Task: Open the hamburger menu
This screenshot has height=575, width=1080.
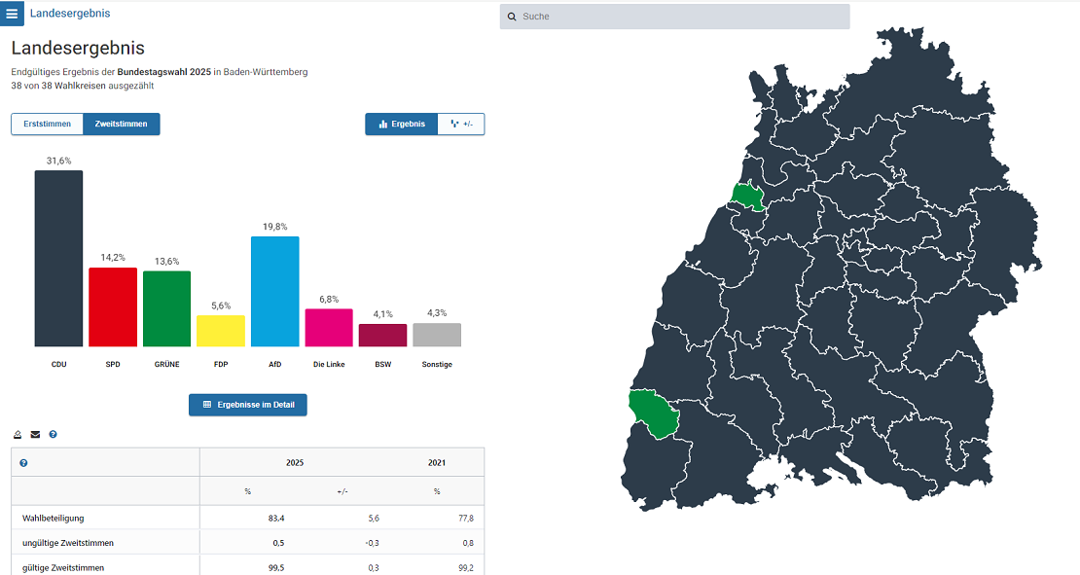Action: tap(12, 14)
